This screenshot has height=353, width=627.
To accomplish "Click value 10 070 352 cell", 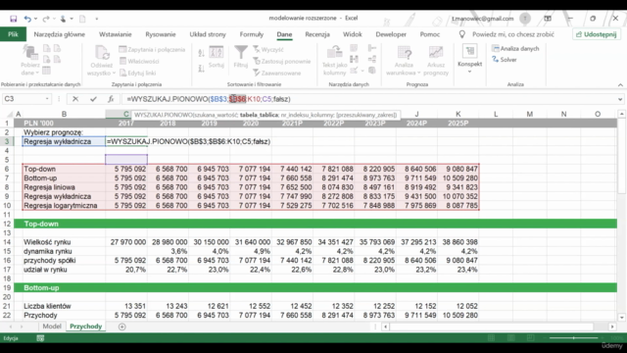I will point(459,196).
